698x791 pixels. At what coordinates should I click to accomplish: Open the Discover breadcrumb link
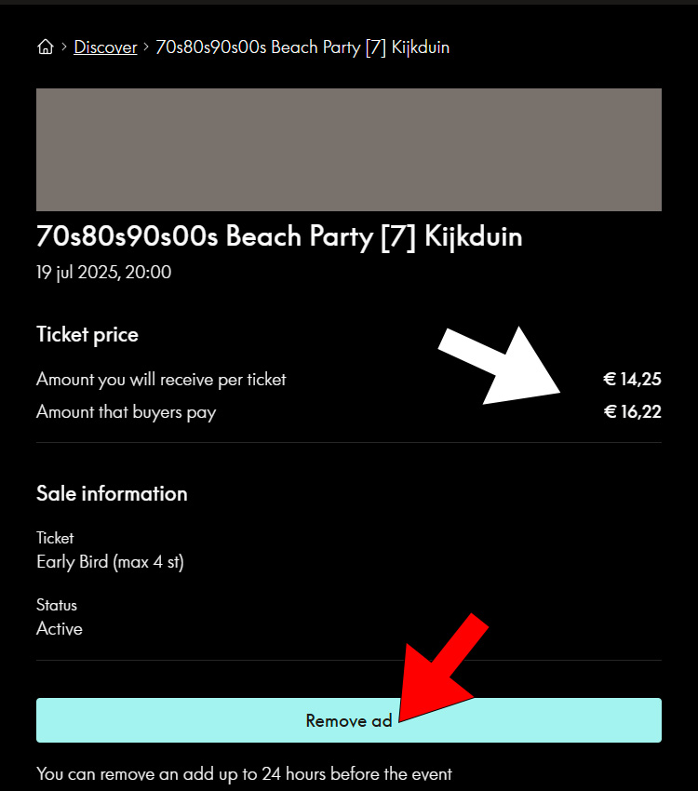tap(105, 47)
